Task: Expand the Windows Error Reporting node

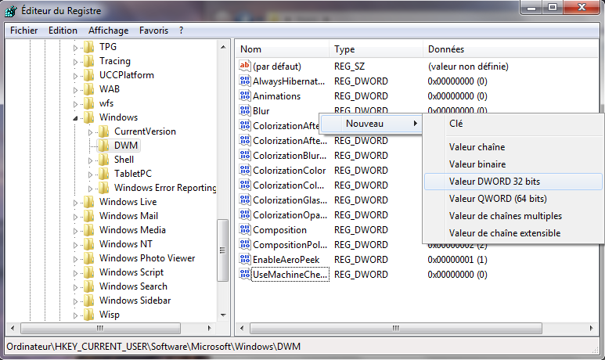Action: (x=92, y=188)
